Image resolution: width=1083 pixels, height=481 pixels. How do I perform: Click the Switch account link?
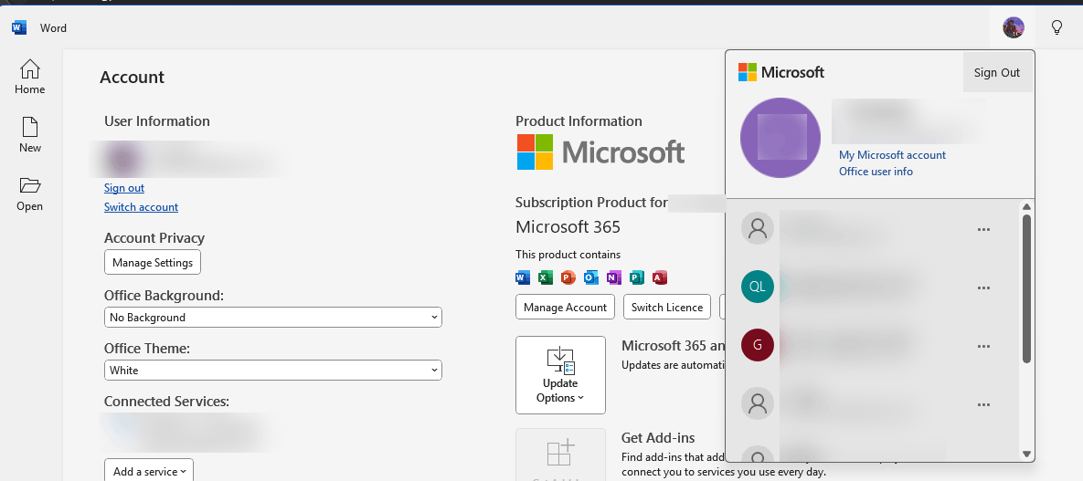click(141, 207)
